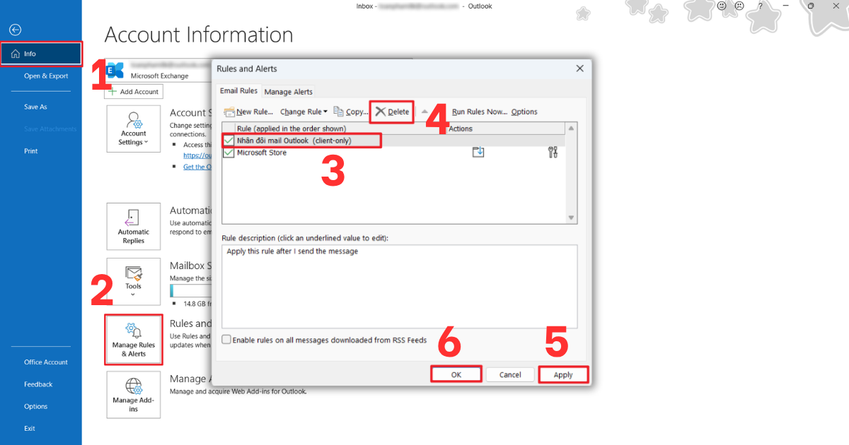Image resolution: width=849 pixels, height=445 pixels.
Task: Click Cancel in Rules and Alerts
Action: (509, 374)
